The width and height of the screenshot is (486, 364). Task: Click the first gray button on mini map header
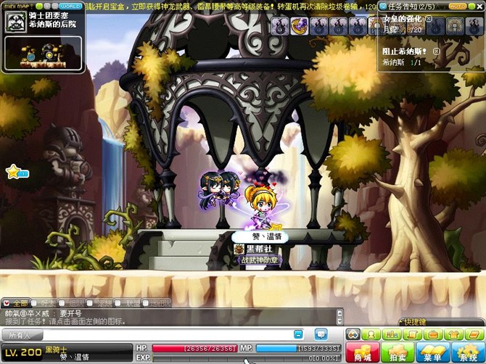47,6
